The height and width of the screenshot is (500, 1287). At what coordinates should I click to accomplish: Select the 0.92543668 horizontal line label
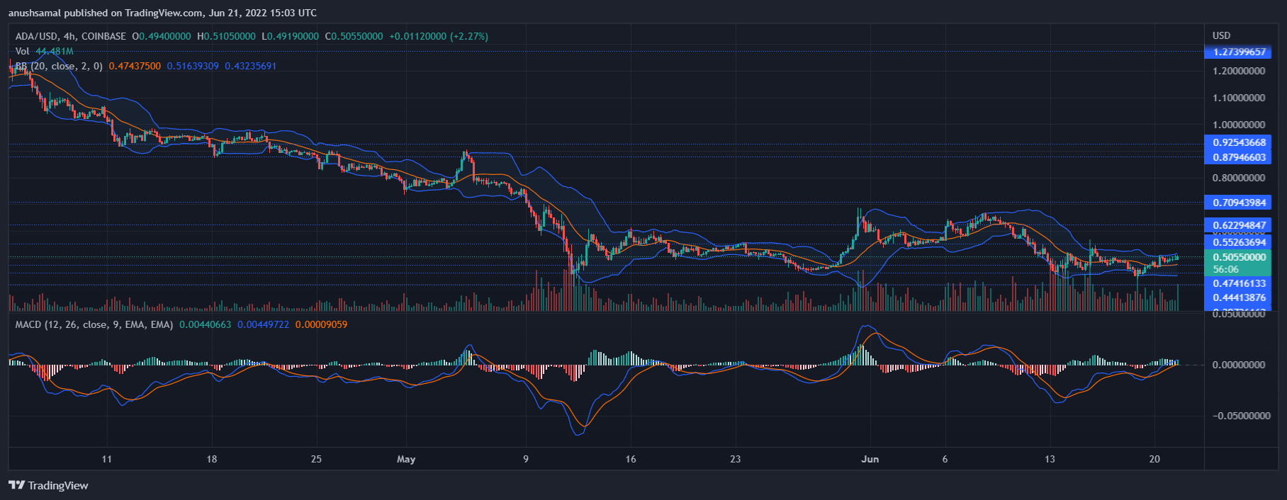click(x=1238, y=142)
